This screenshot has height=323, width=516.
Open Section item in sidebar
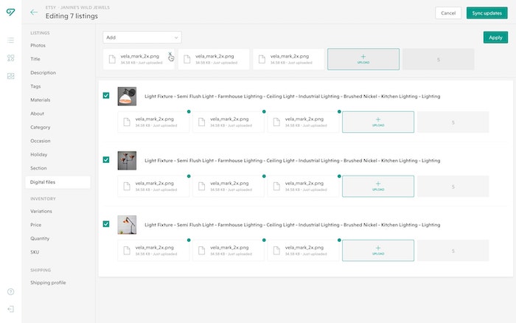(38, 168)
